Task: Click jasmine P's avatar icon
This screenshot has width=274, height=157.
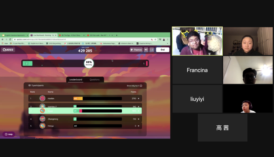Action: tap(42, 106)
